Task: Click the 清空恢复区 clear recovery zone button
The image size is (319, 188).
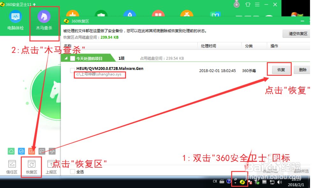Action: coord(298,34)
